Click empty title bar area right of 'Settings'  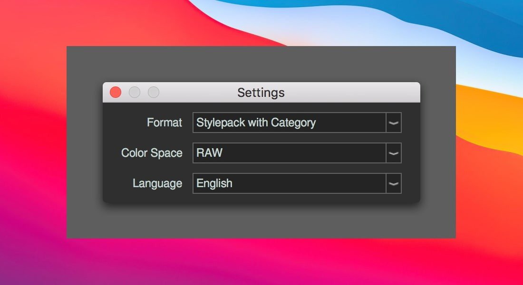(352, 92)
